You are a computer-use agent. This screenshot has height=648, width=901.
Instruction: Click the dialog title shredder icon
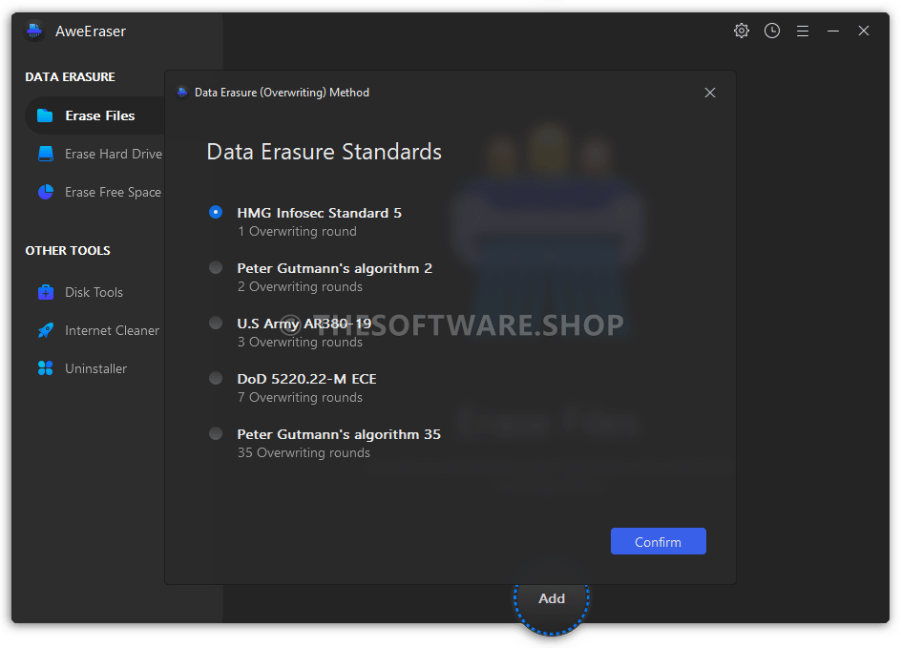tap(182, 92)
